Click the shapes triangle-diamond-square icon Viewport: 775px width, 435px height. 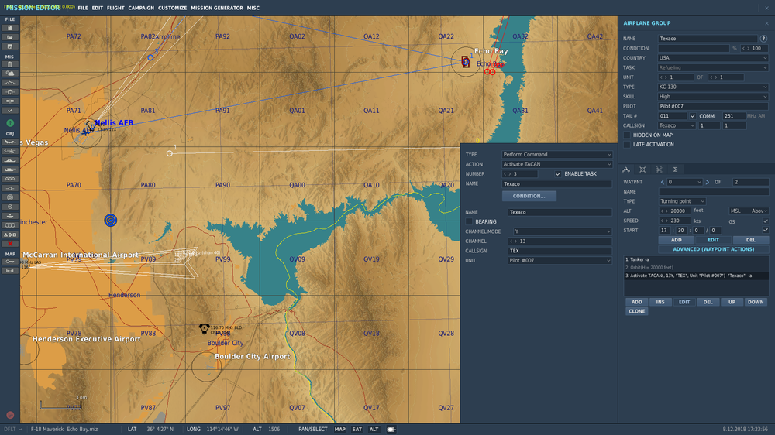coord(10,235)
